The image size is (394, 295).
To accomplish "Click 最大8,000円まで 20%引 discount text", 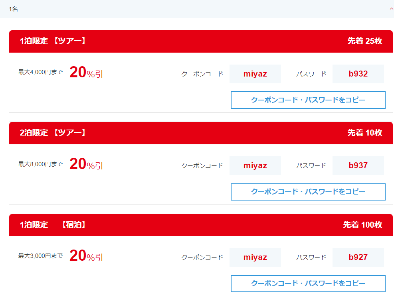I will tap(61, 164).
